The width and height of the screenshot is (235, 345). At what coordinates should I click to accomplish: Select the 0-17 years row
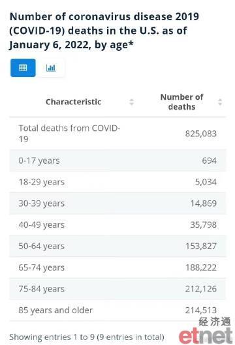click(x=117, y=160)
